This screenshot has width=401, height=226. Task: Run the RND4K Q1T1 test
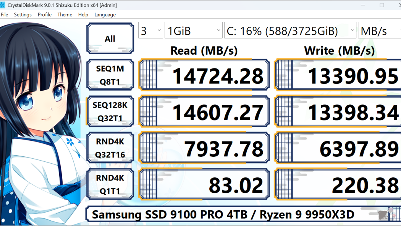click(x=110, y=184)
